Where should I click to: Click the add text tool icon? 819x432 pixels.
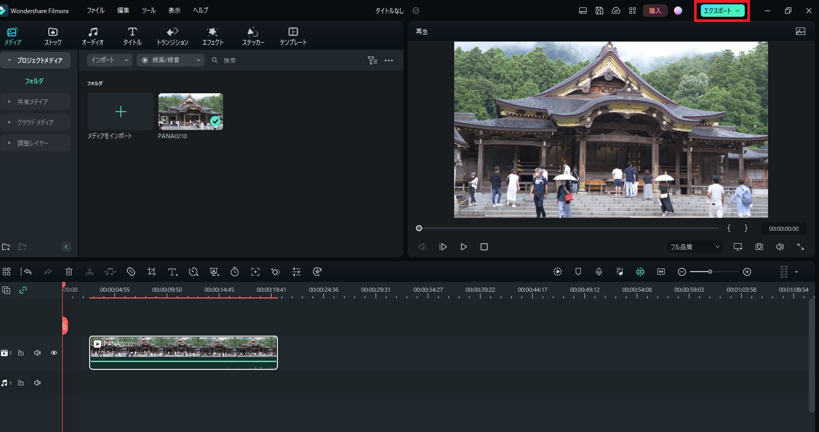coord(172,272)
